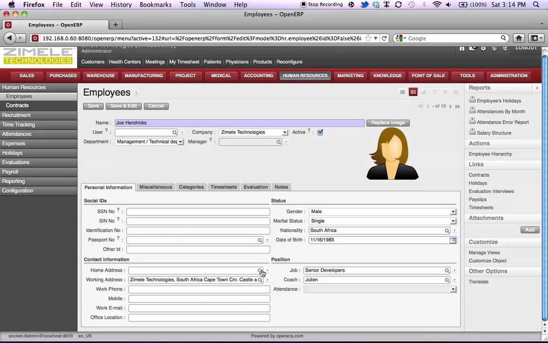Open Timesheets tab
Image resolution: width=548 pixels, height=343 pixels.
point(224,187)
